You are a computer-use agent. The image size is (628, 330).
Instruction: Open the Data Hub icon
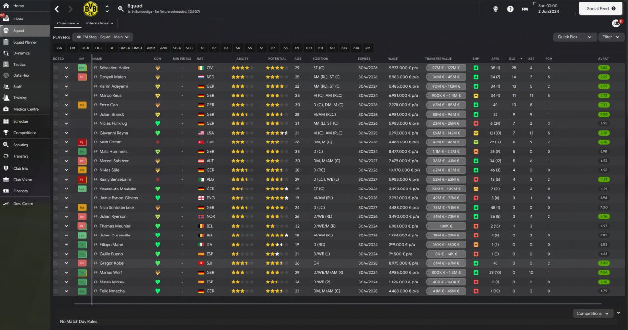tap(6, 75)
